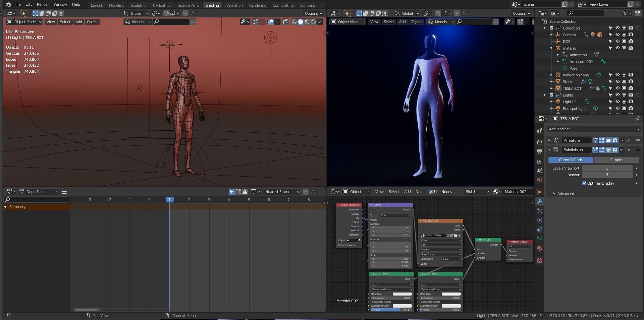This screenshot has height=320, width=644.
Task: Collapse the Summary row in Dope Sheet
Action: tap(5, 207)
